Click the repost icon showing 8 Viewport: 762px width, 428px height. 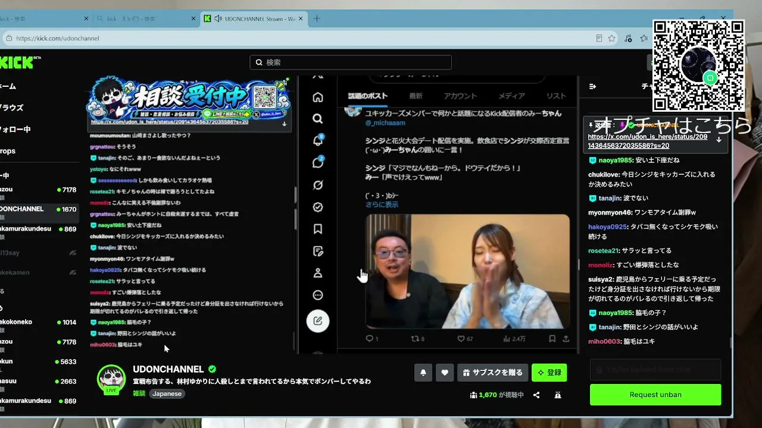coord(416,339)
